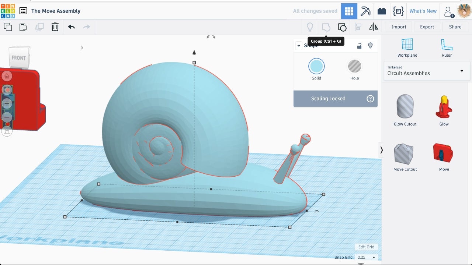The height and width of the screenshot is (265, 472).
Task: Click the snail's eye stalk
Action: pyautogui.click(x=292, y=159)
